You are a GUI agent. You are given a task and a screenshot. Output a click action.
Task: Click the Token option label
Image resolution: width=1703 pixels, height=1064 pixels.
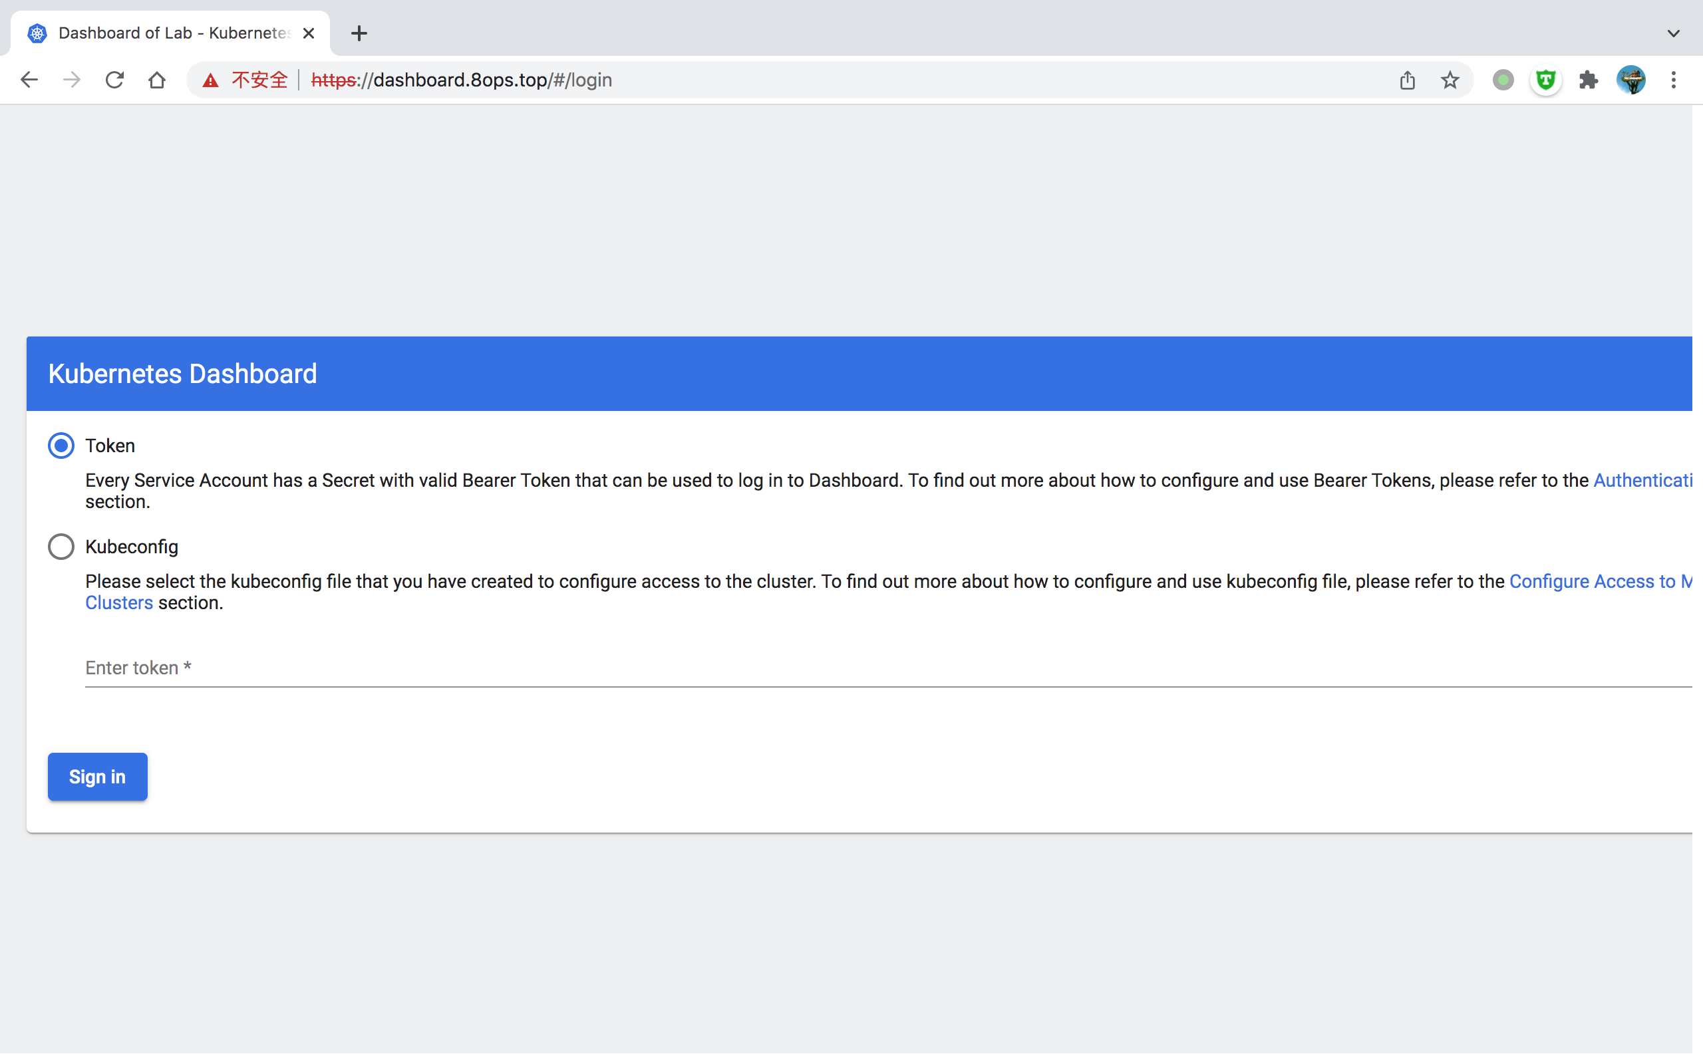click(x=110, y=446)
